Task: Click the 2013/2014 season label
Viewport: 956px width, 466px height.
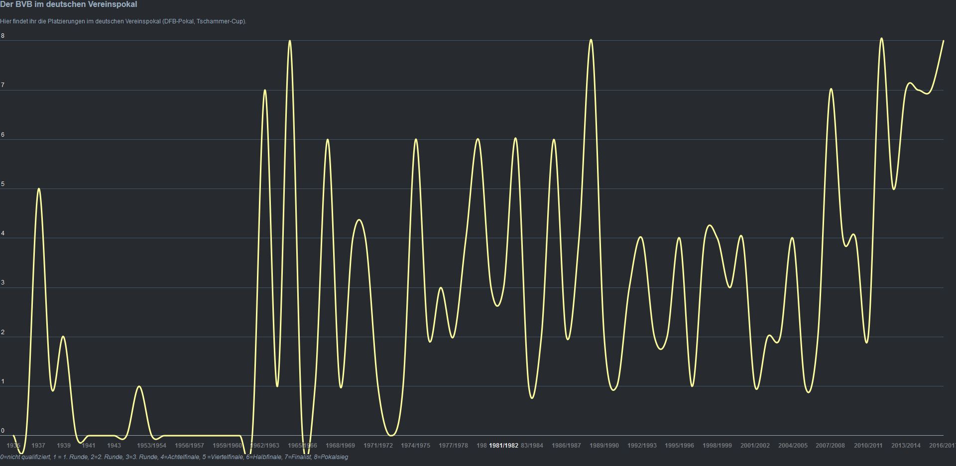Action: tap(906, 446)
